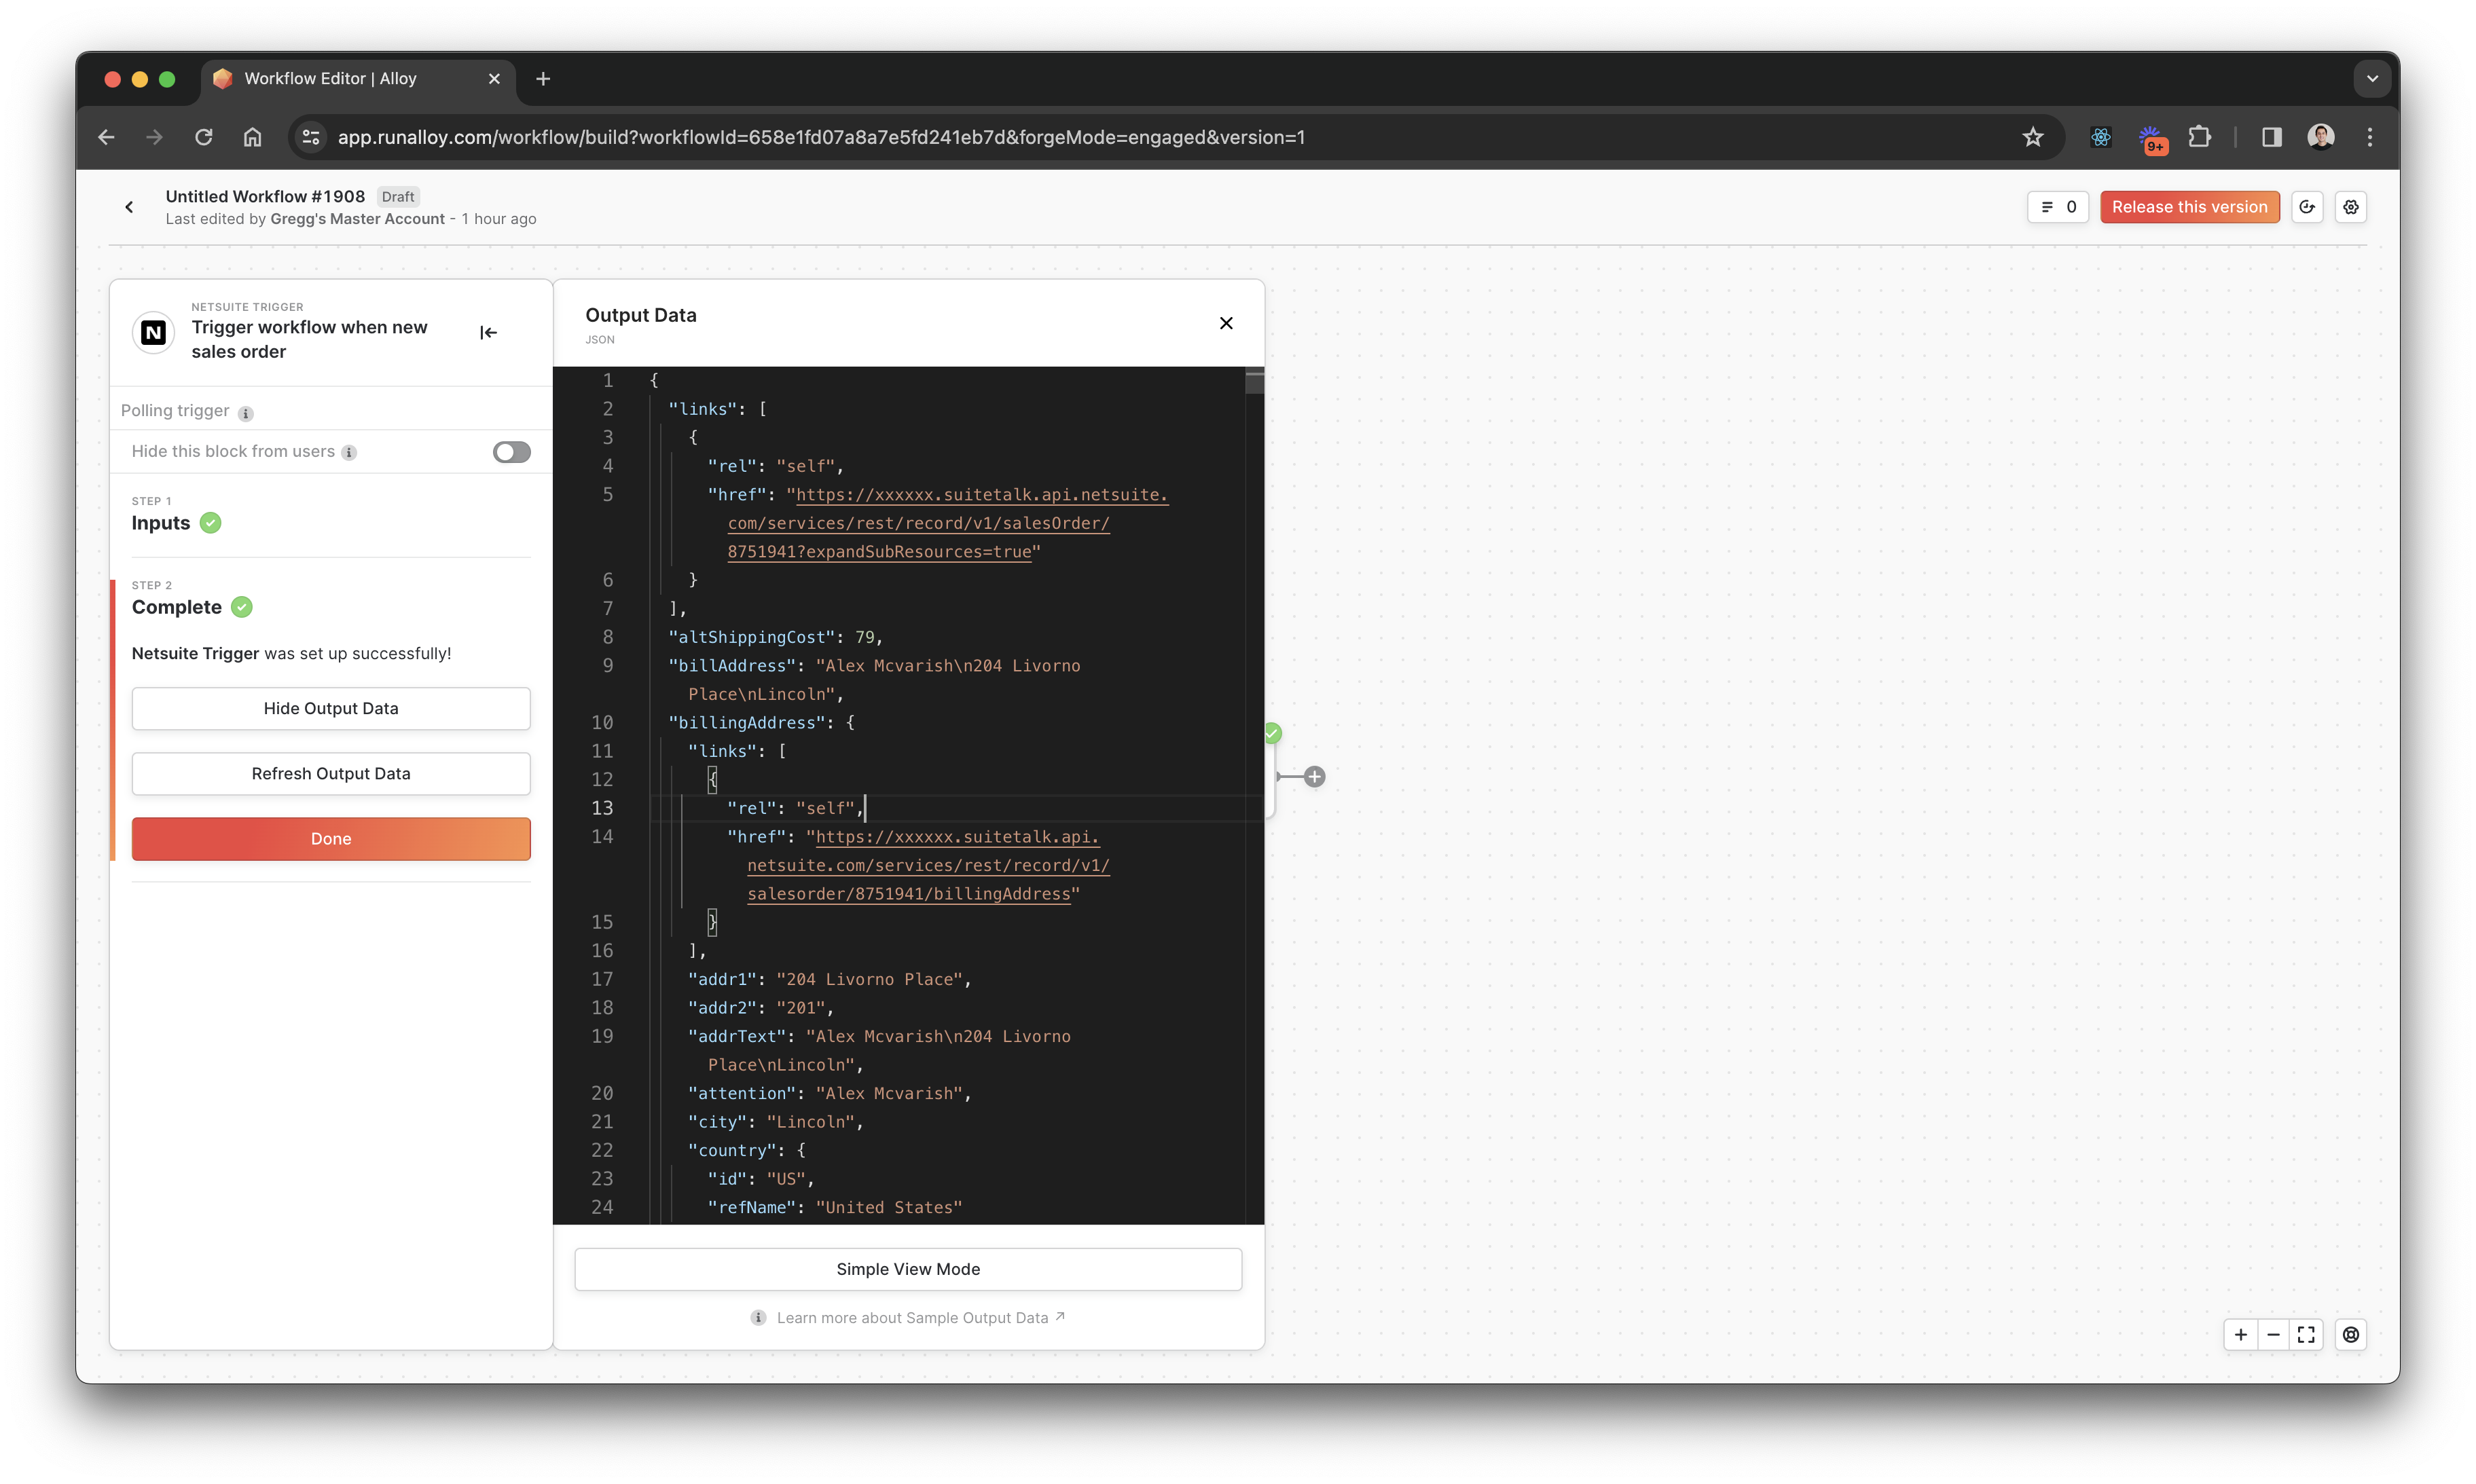Click the billingAddress href link in JSON
2476x1484 pixels.
(x=928, y=865)
